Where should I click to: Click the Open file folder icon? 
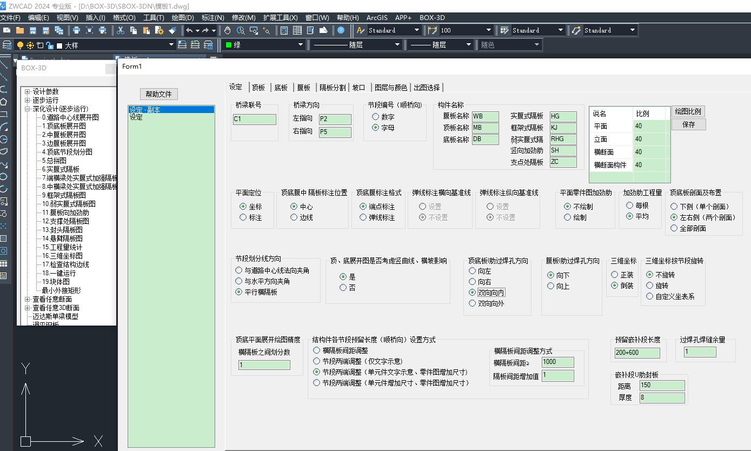[20, 30]
